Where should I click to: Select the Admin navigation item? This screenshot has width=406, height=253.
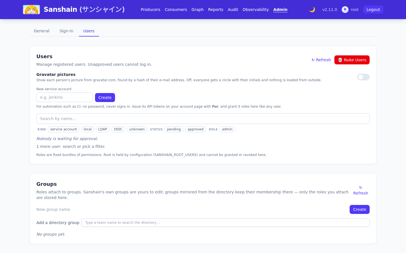coord(280,10)
